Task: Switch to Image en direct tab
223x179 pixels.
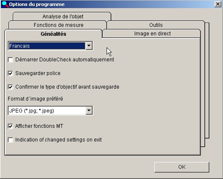Action: 152,34
